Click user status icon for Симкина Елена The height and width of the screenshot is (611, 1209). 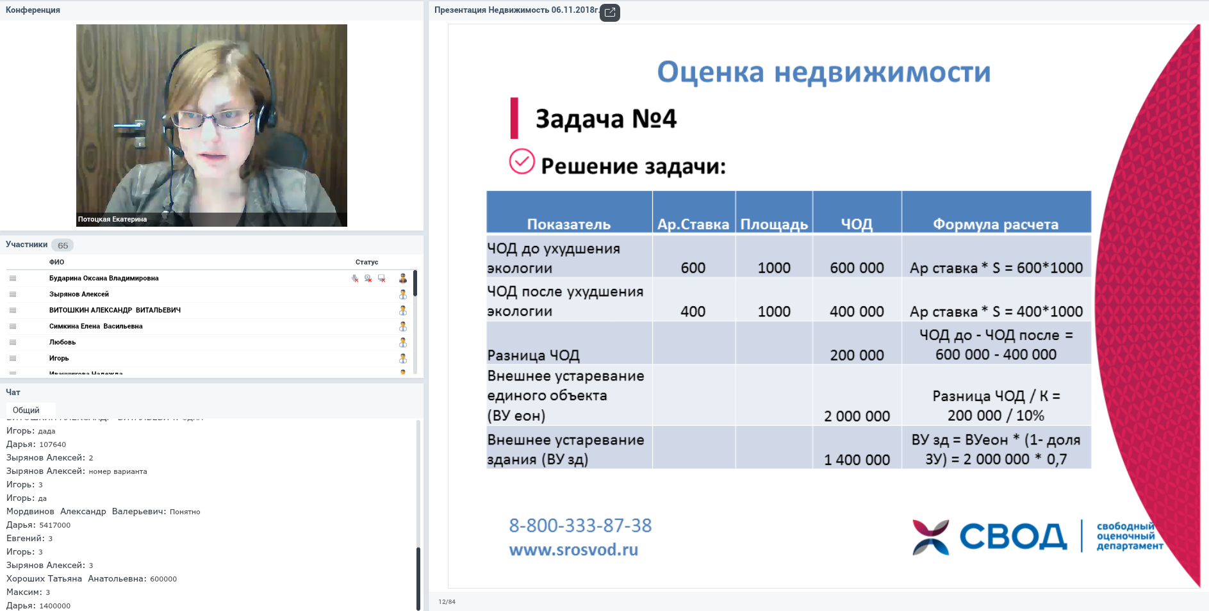(x=403, y=326)
